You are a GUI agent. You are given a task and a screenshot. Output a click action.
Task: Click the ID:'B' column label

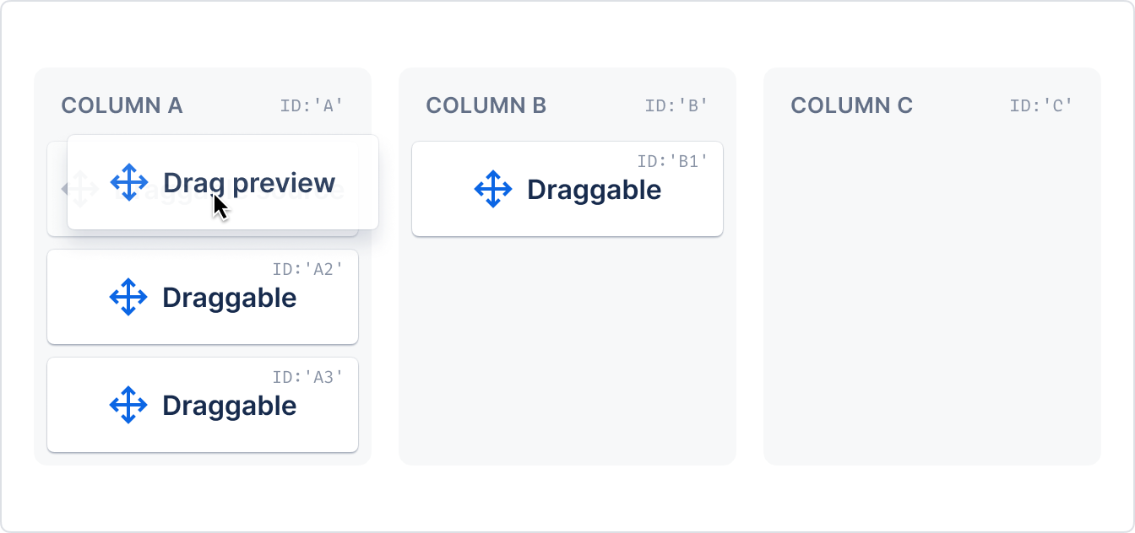[x=676, y=105]
